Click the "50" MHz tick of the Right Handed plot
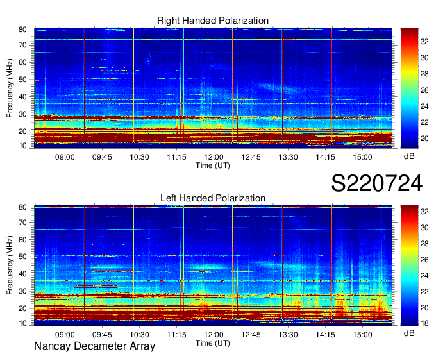This screenshot has width=436, height=354. coord(22,80)
